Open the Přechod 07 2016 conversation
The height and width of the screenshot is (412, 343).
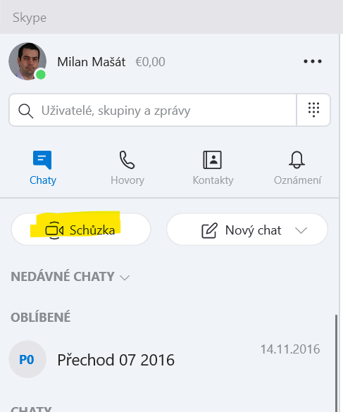tap(168, 359)
